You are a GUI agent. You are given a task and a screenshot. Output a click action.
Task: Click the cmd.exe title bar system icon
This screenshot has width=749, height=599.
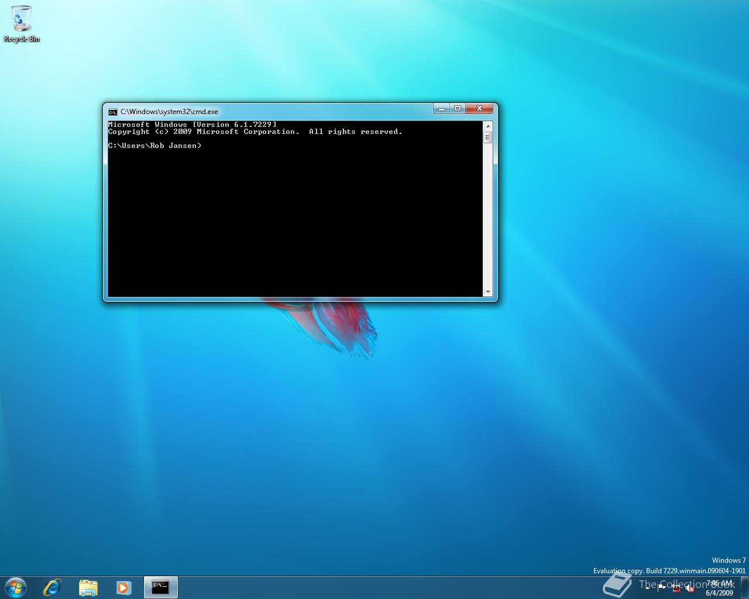(113, 112)
